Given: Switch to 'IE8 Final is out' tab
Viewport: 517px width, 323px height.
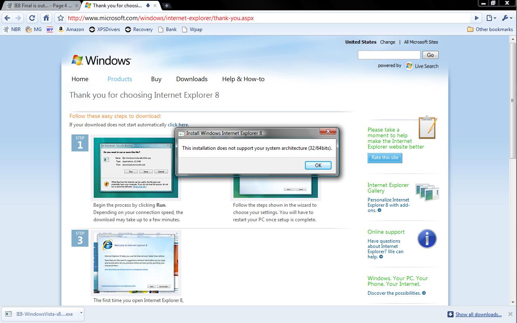Looking at the screenshot, I should (x=42, y=6).
